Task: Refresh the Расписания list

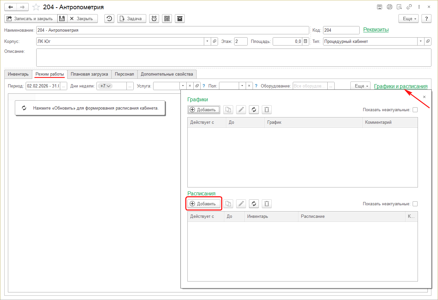Action: pyautogui.click(x=254, y=204)
